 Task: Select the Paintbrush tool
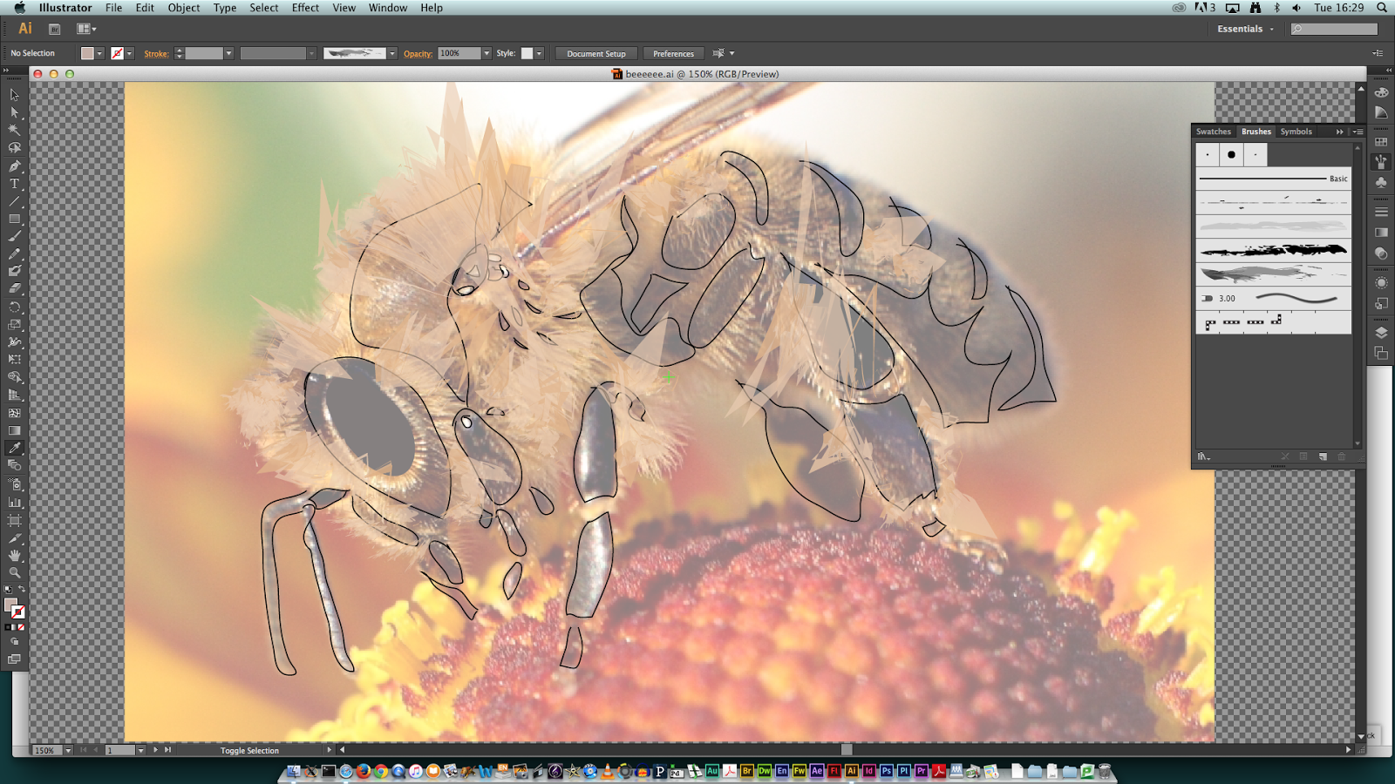coord(14,236)
